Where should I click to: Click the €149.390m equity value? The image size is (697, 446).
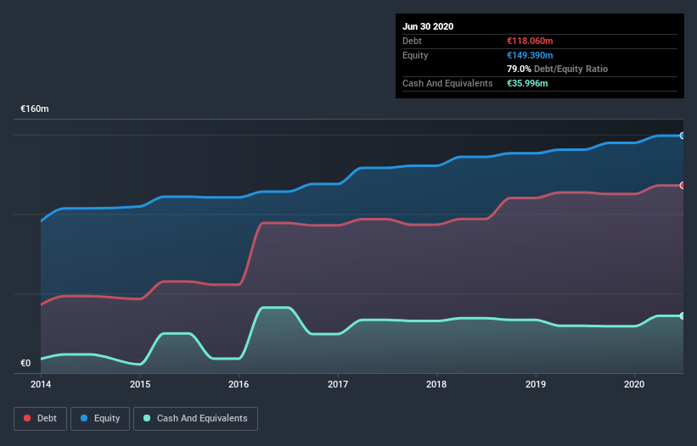click(530, 55)
